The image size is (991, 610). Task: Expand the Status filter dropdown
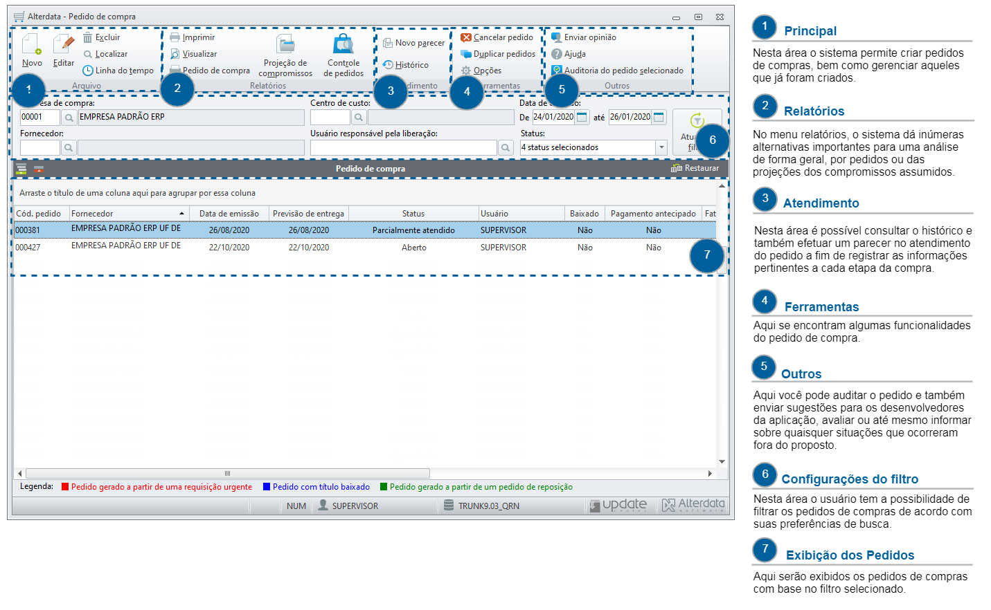pyautogui.click(x=661, y=147)
